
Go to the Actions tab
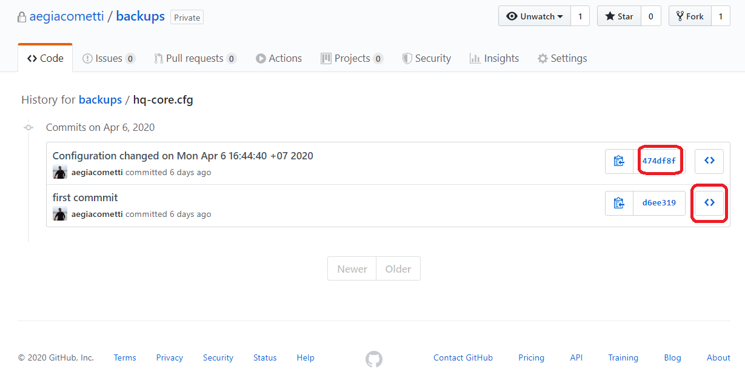pos(279,58)
